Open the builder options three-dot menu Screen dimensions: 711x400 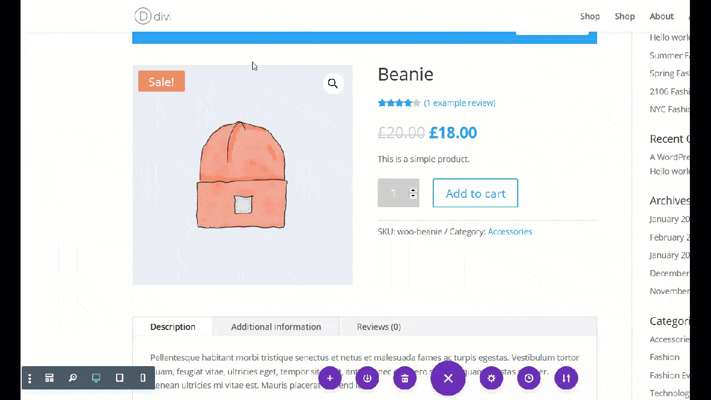(x=29, y=378)
